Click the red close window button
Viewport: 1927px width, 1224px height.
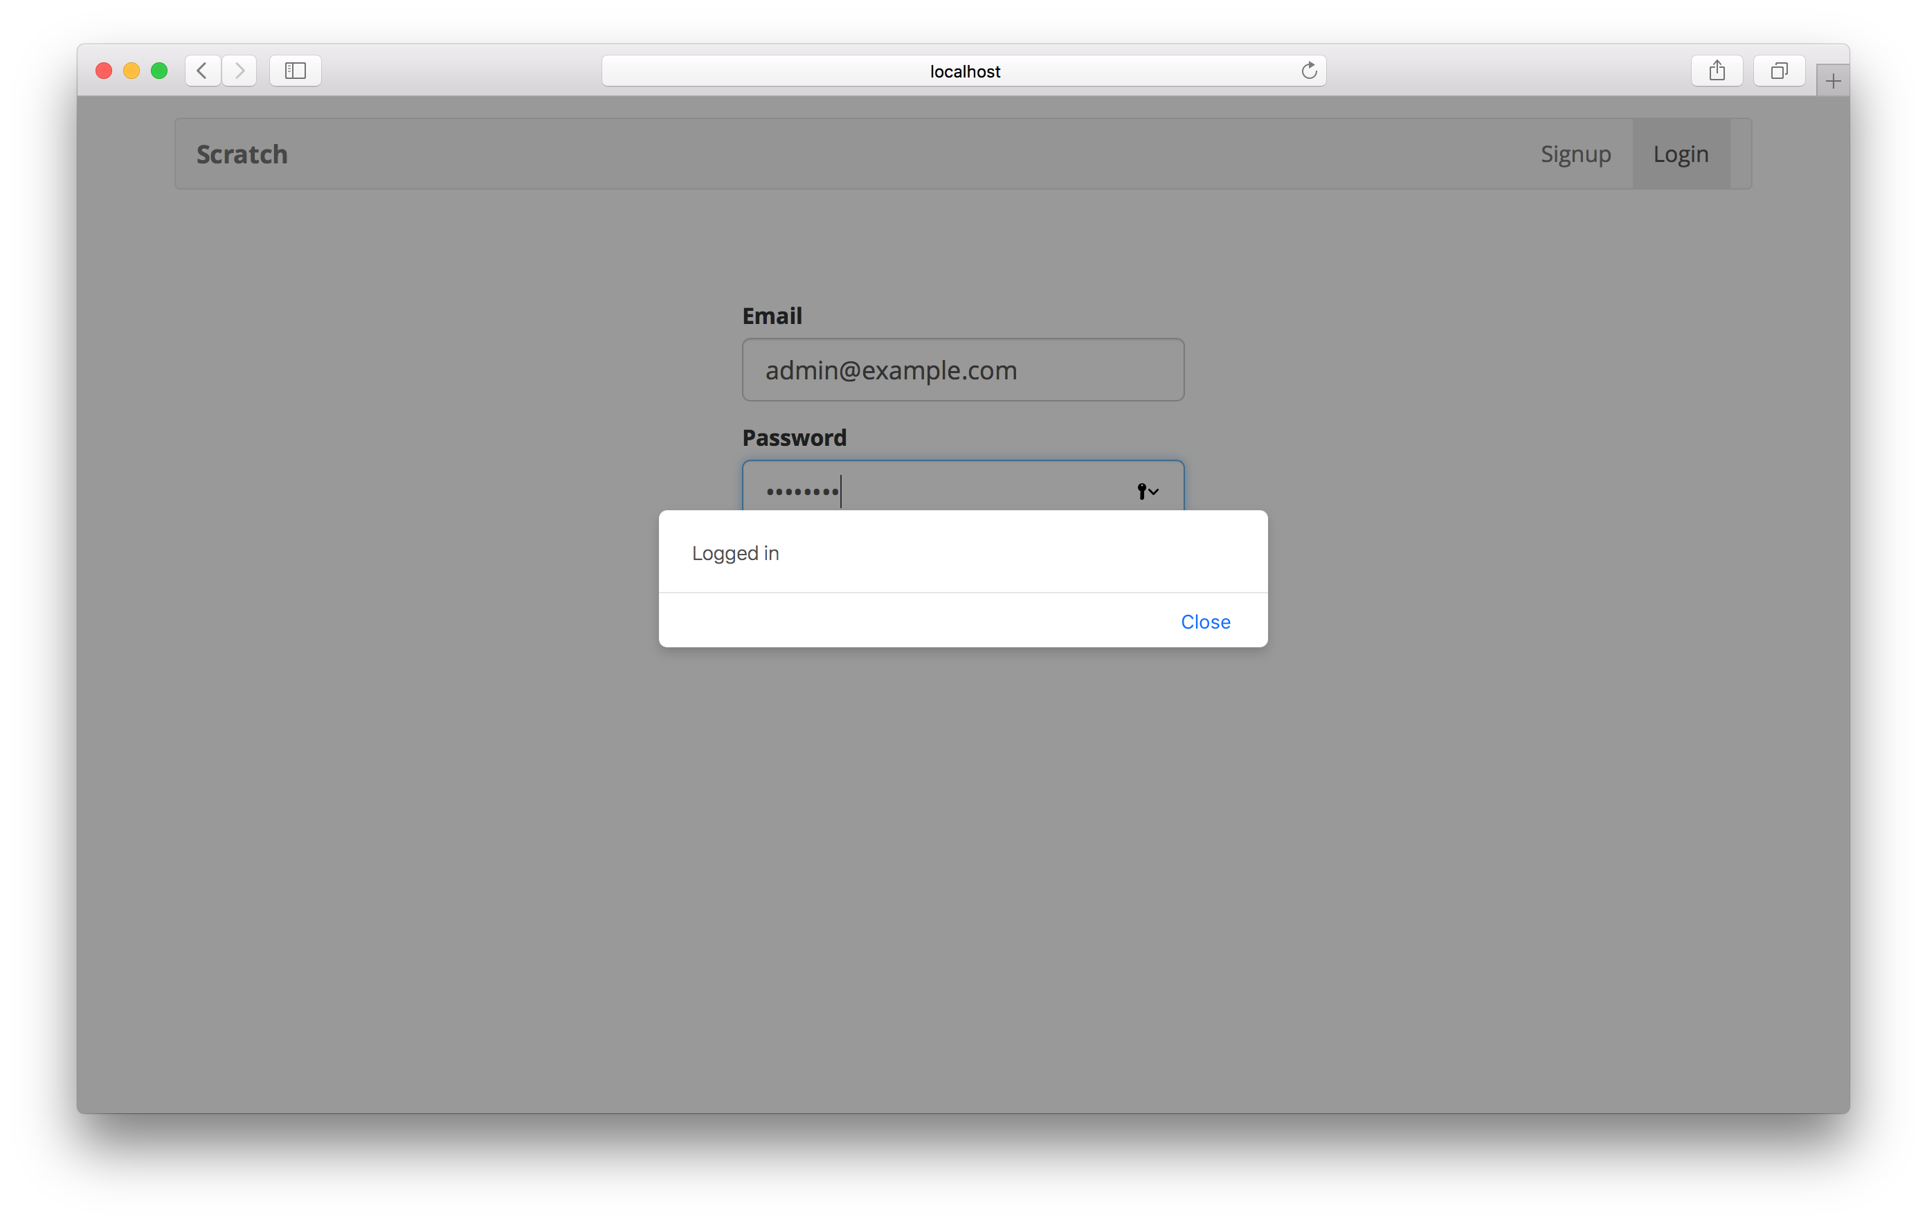pos(103,71)
